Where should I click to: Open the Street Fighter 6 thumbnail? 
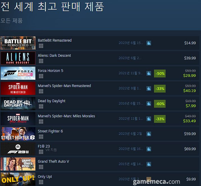tap(18, 134)
